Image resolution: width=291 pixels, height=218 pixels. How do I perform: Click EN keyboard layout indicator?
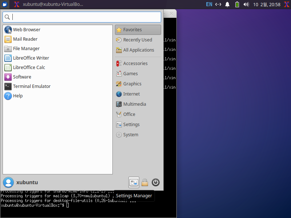point(209,4)
